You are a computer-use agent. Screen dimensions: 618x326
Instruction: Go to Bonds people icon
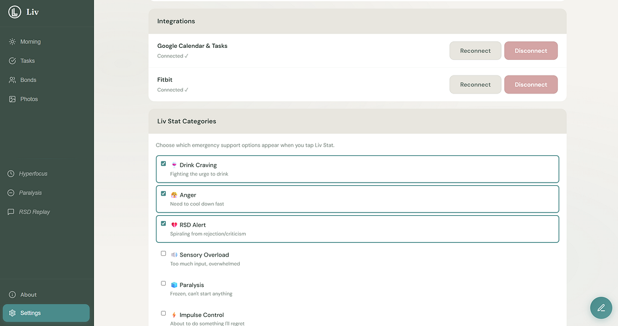click(12, 80)
